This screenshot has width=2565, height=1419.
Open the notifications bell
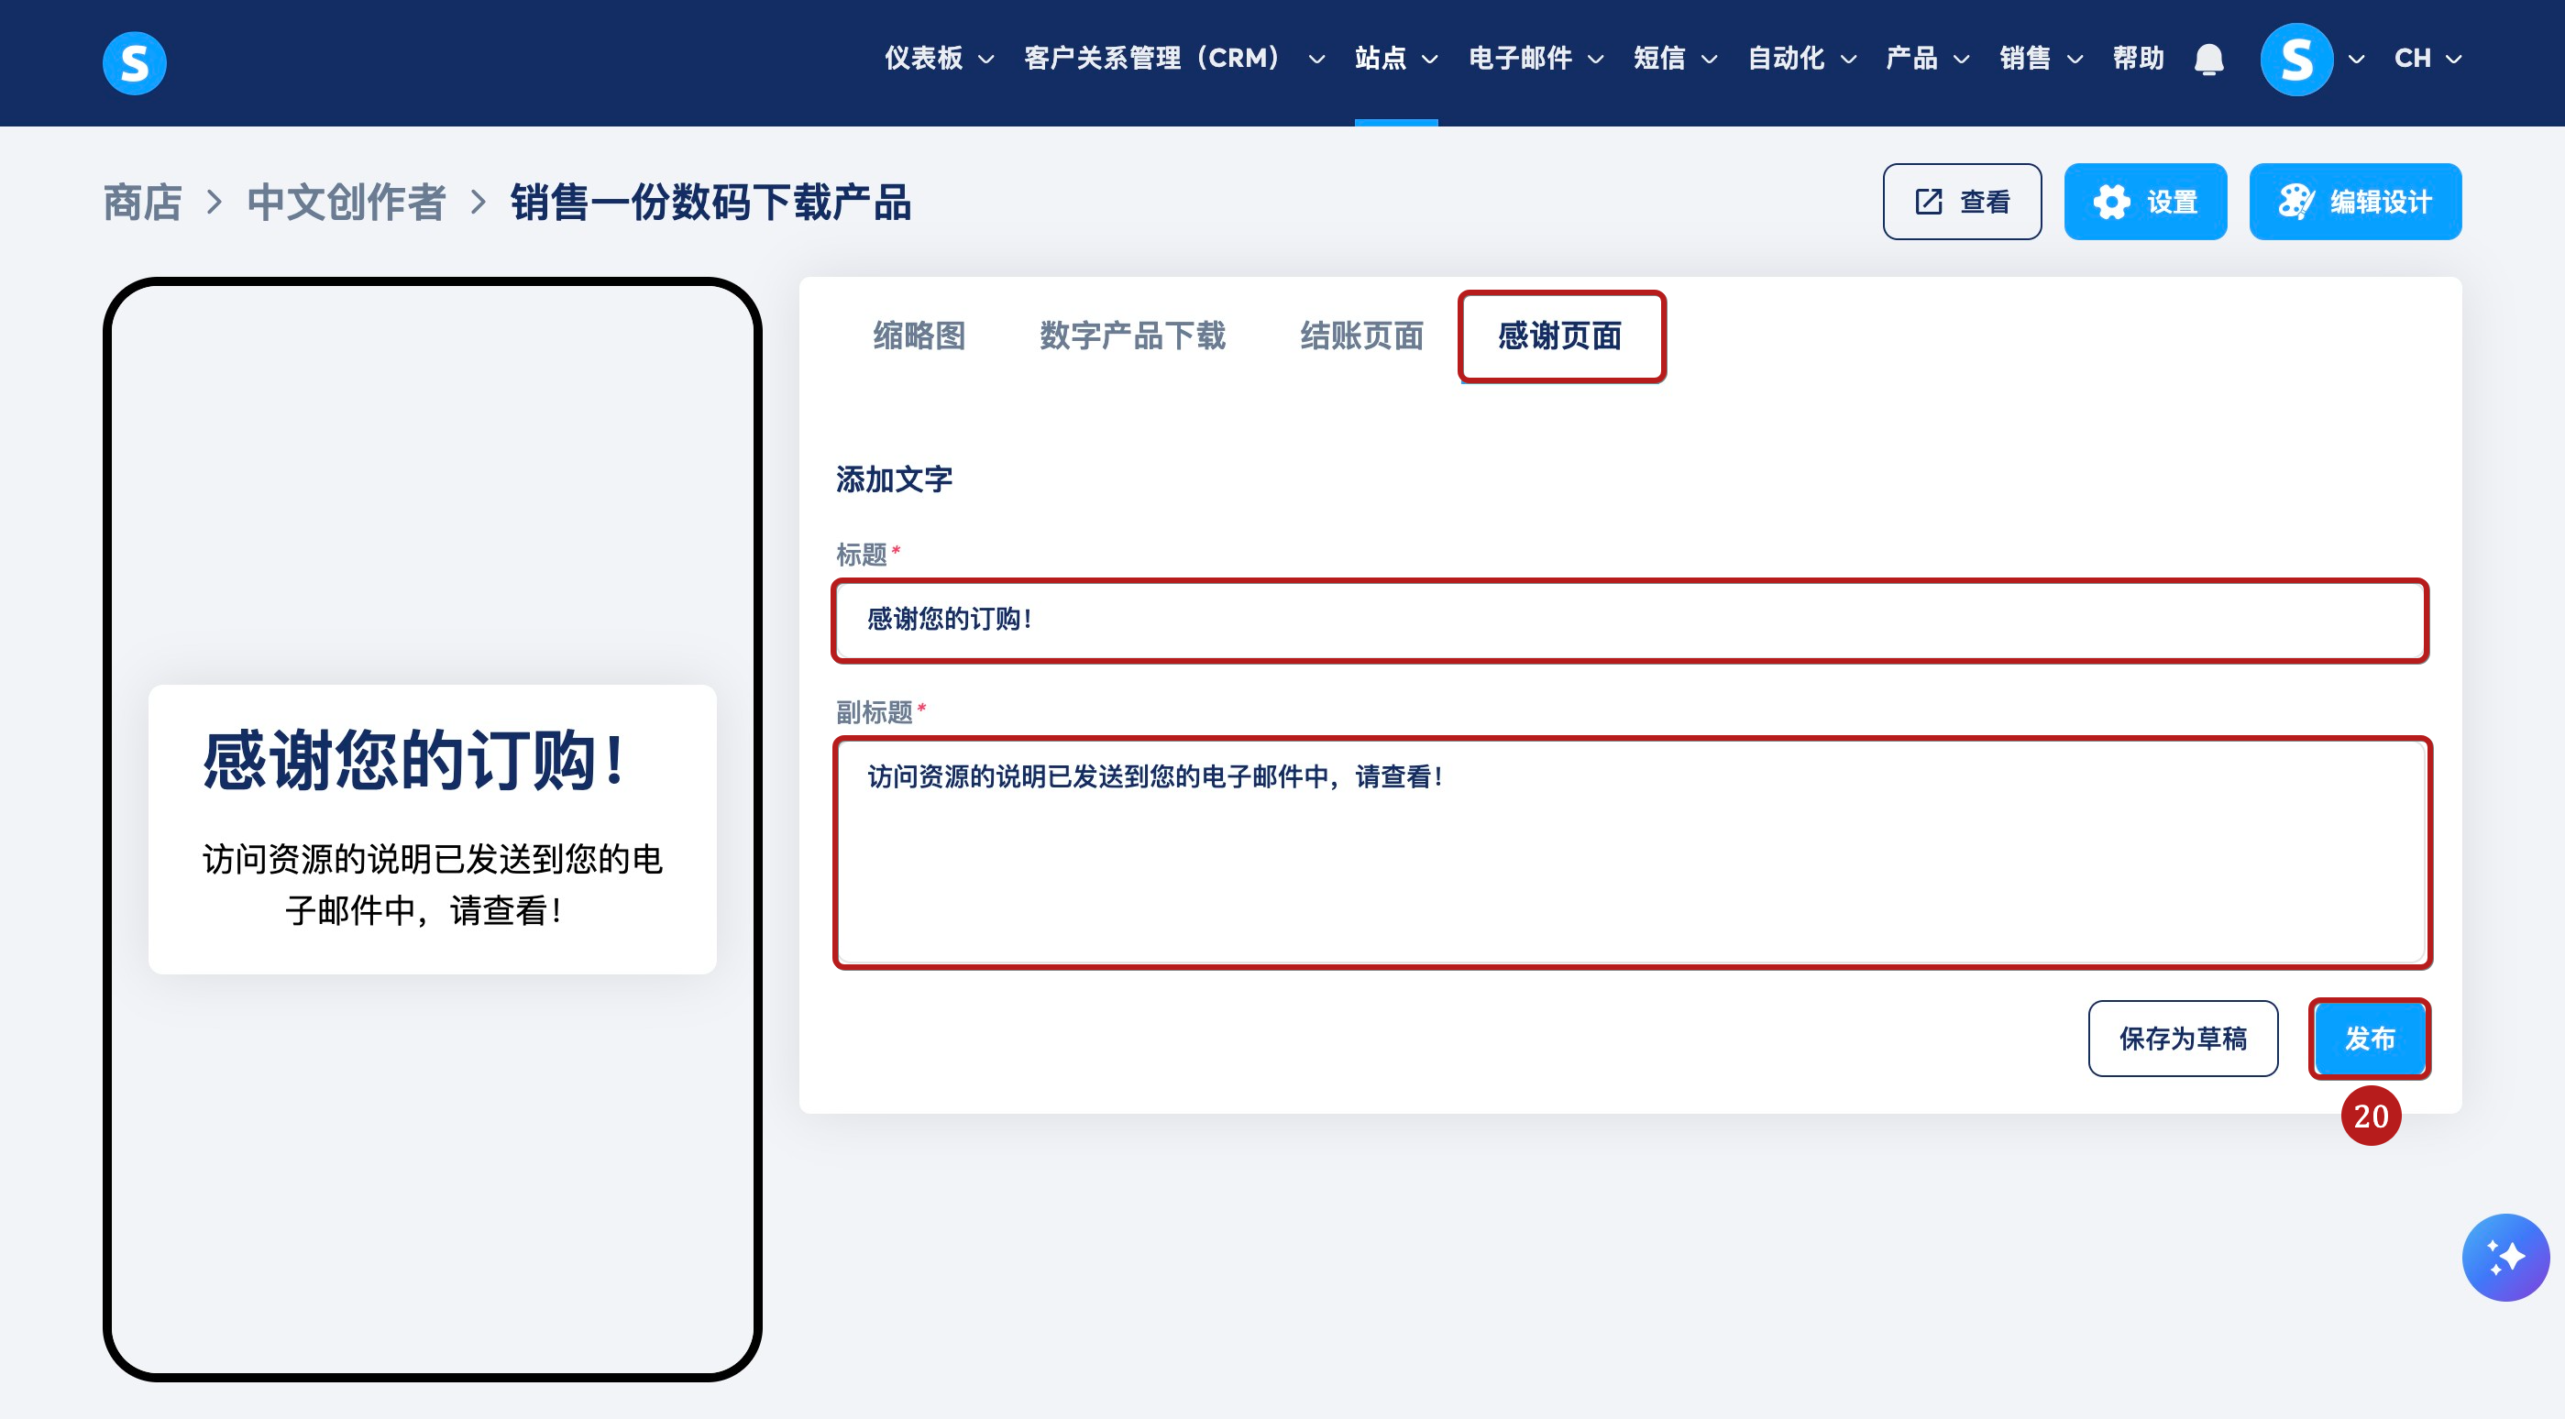[2208, 59]
